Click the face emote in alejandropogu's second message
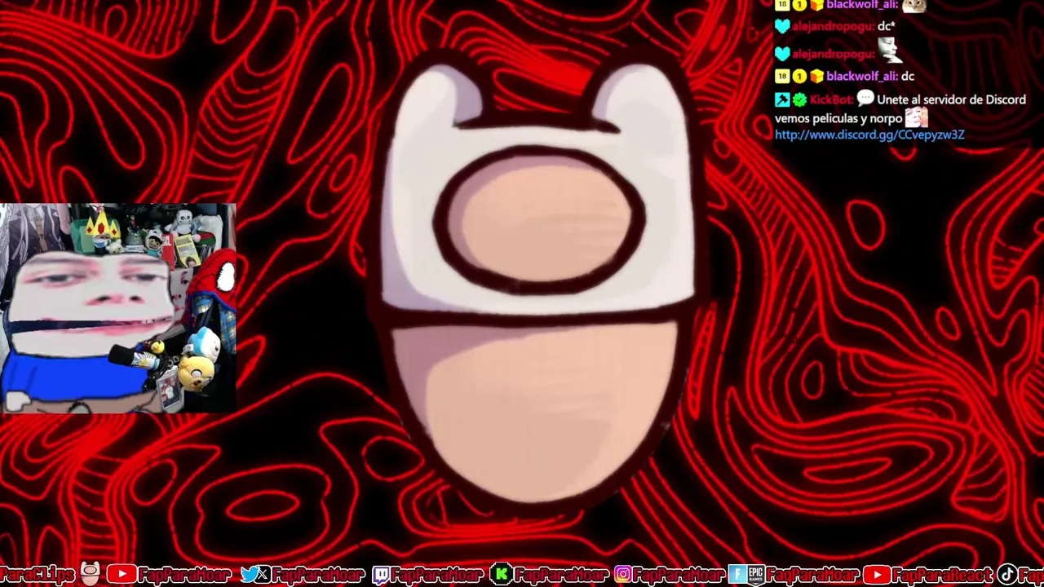Viewport: 1044px width, 587px height. click(890, 51)
